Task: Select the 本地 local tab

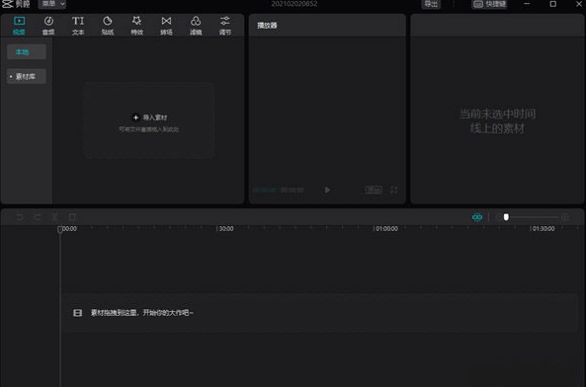Action: pos(27,52)
